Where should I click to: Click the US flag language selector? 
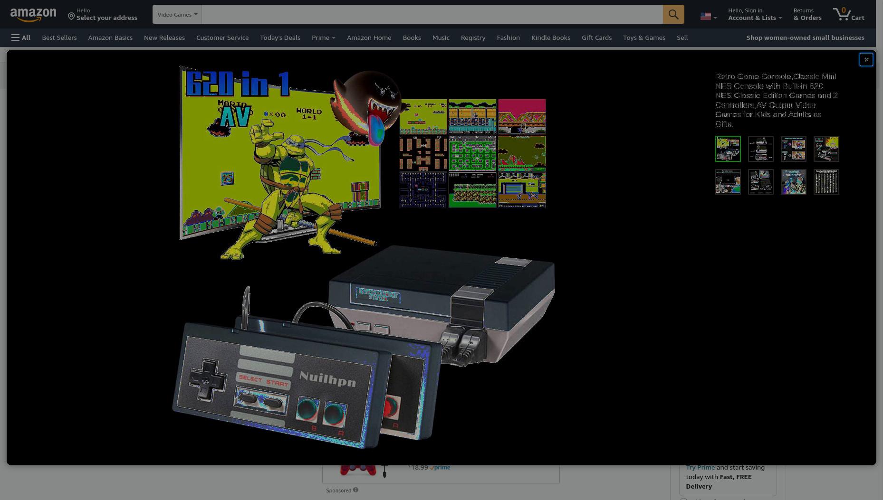pos(708,16)
